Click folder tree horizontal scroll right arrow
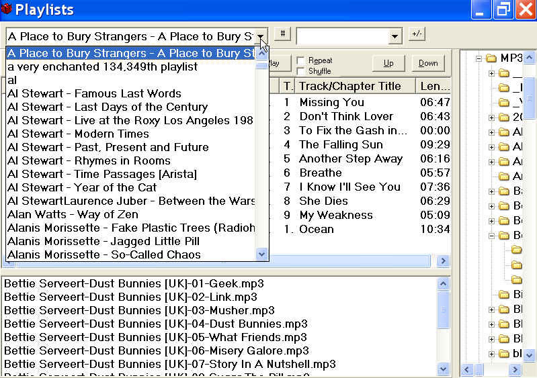537x378 pixels. [x=515, y=369]
